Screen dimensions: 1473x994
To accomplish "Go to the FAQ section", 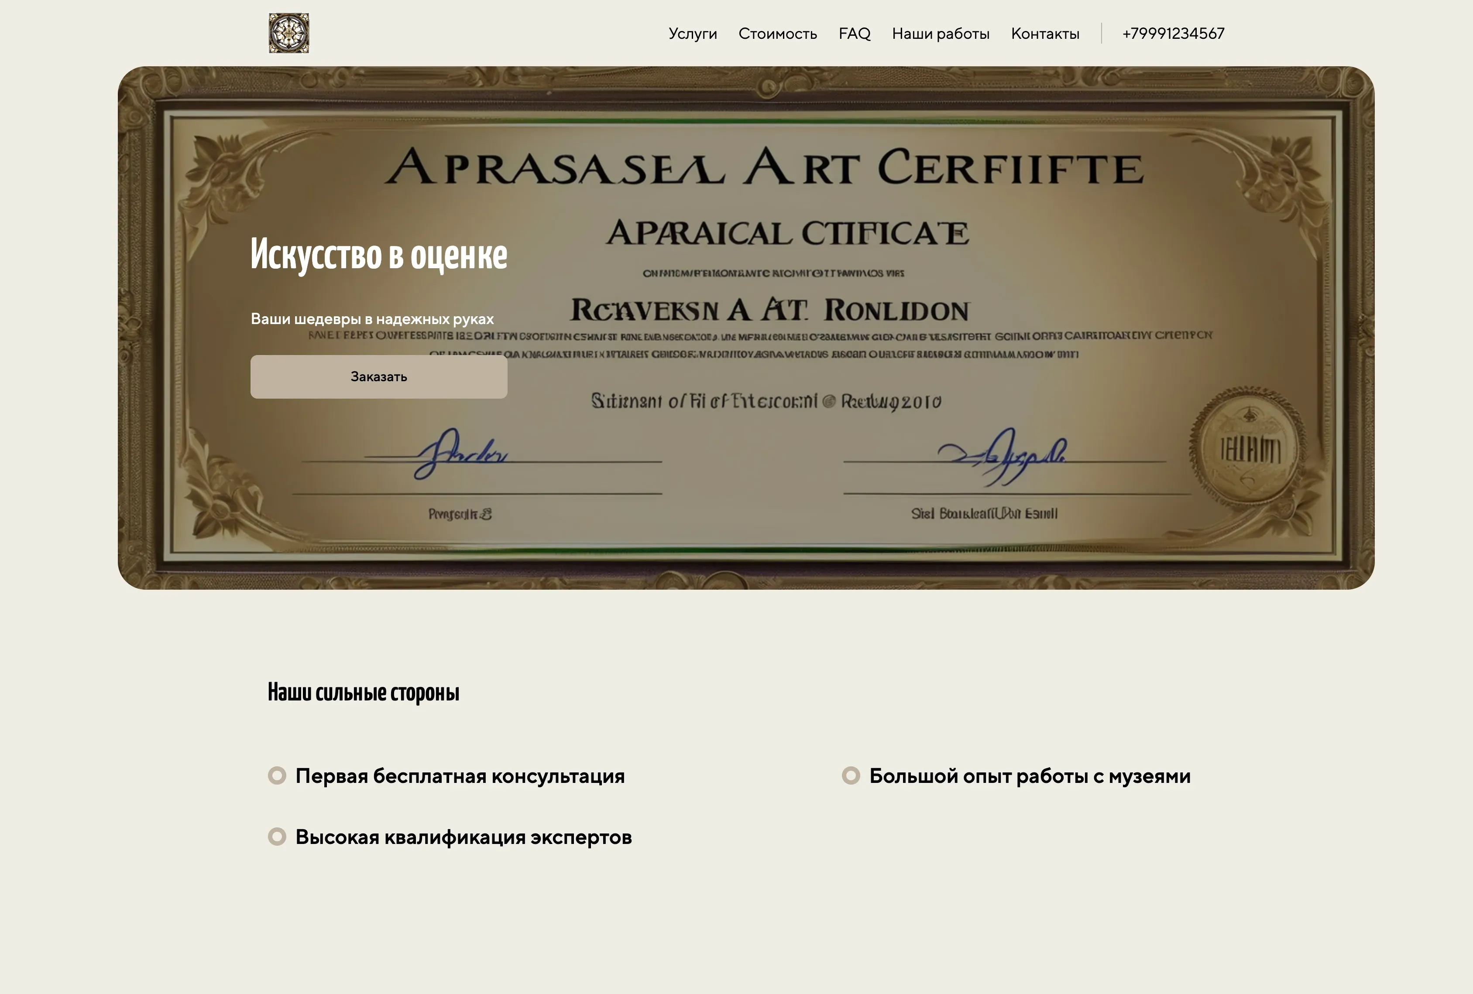I will coord(854,34).
